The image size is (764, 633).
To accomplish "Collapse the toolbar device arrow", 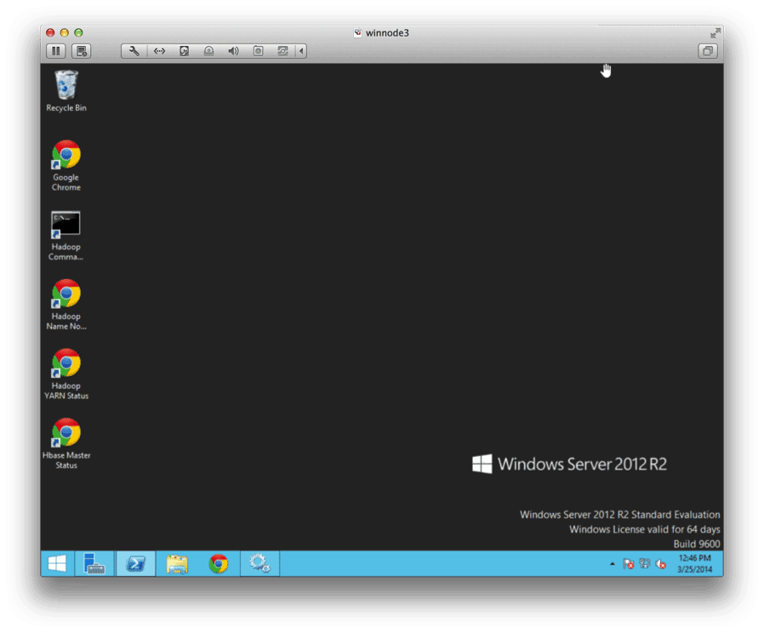I will click(x=301, y=51).
